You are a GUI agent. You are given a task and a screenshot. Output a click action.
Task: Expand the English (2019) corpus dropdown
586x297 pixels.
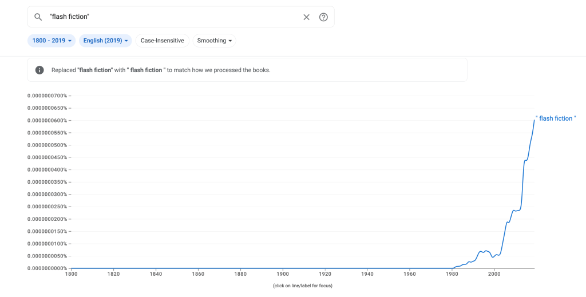click(105, 41)
